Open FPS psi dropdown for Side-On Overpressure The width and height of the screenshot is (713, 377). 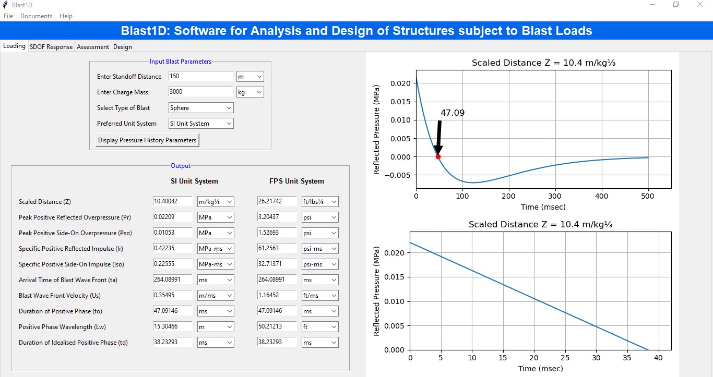(x=320, y=233)
